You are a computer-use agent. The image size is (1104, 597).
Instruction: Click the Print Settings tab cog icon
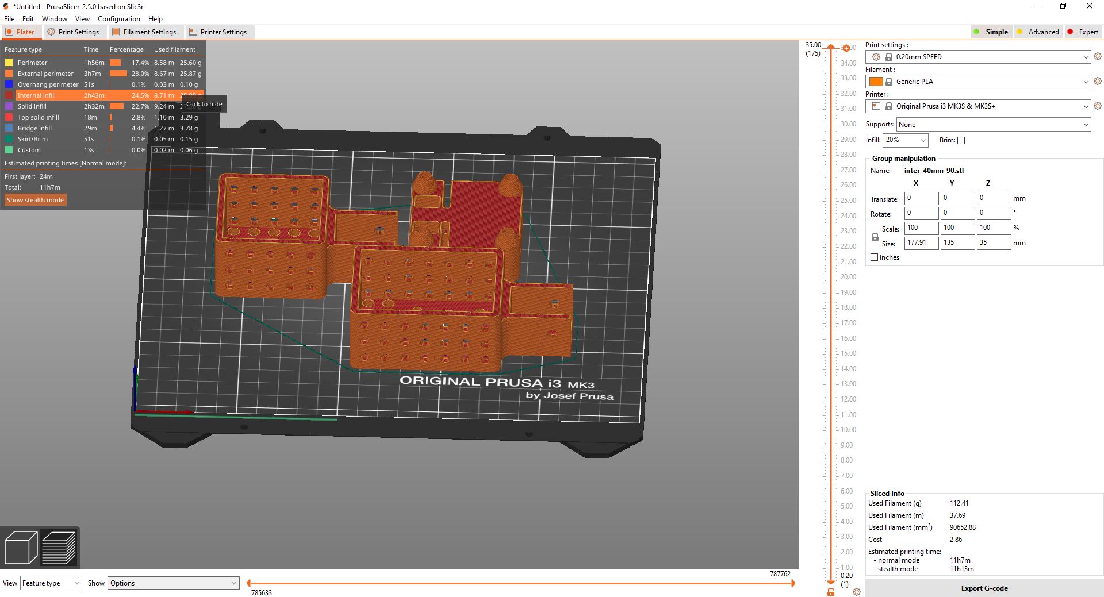[51, 32]
